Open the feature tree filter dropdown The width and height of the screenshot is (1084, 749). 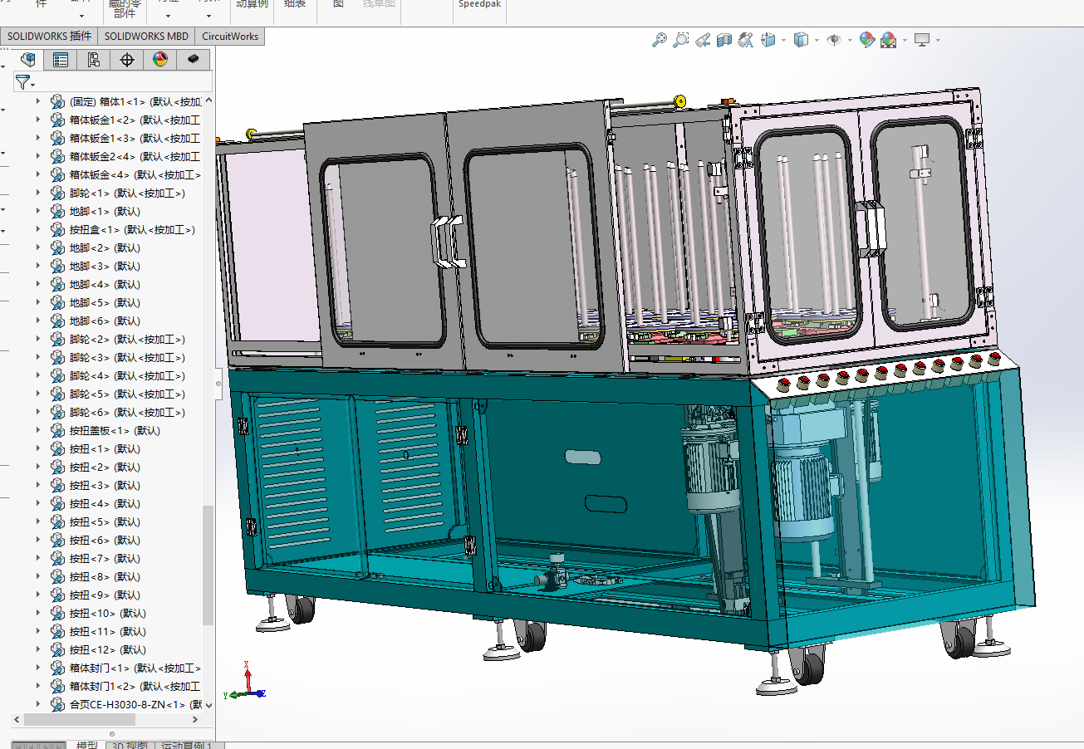(26, 82)
